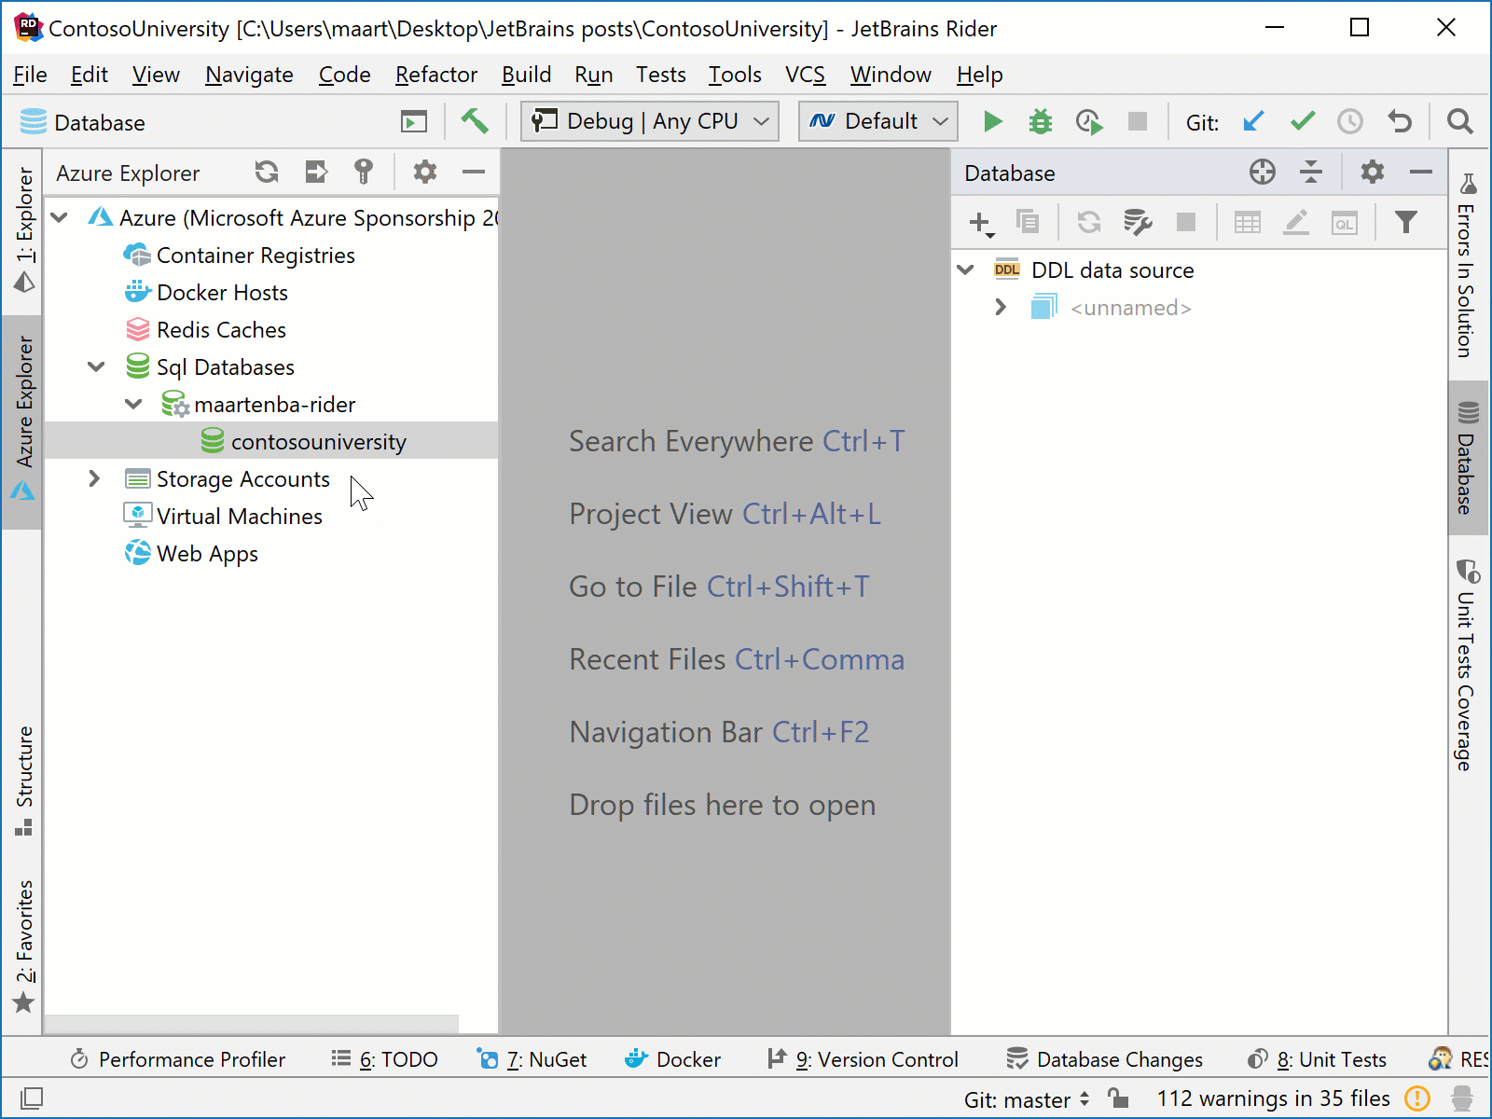Start debugging with the bug icon
The width and height of the screenshot is (1492, 1119).
click(x=1040, y=121)
